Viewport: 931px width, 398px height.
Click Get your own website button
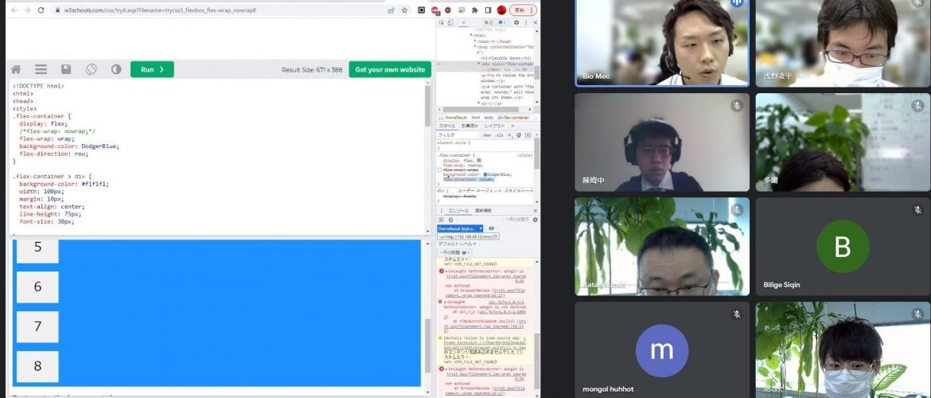tap(390, 69)
